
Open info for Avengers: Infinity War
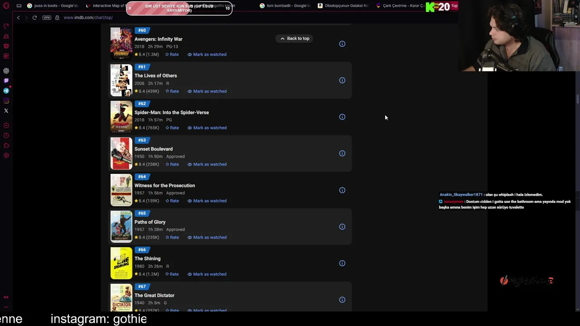(x=342, y=44)
